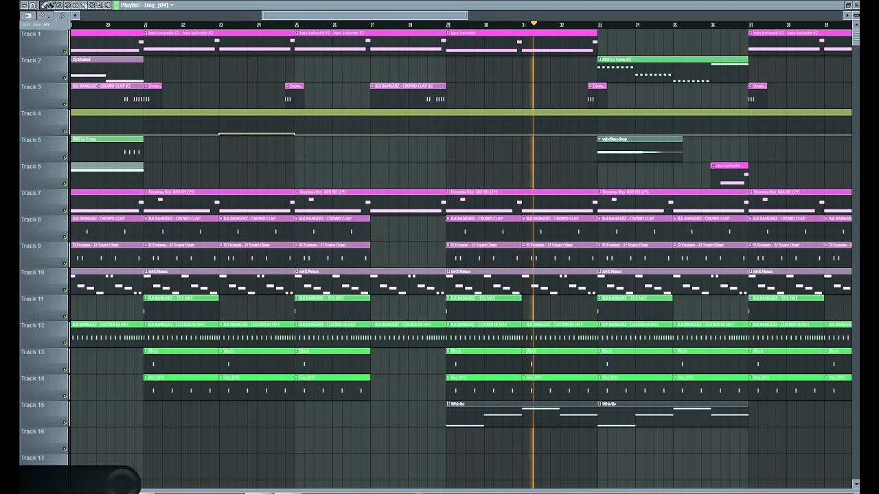Switch to the Audio clips tab
Image resolution: width=879 pixels, height=494 pixels.
point(28,15)
